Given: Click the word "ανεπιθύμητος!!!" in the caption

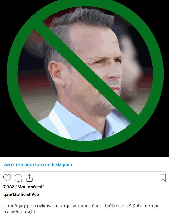Looking at the screenshot, I should click(x=19, y=211).
